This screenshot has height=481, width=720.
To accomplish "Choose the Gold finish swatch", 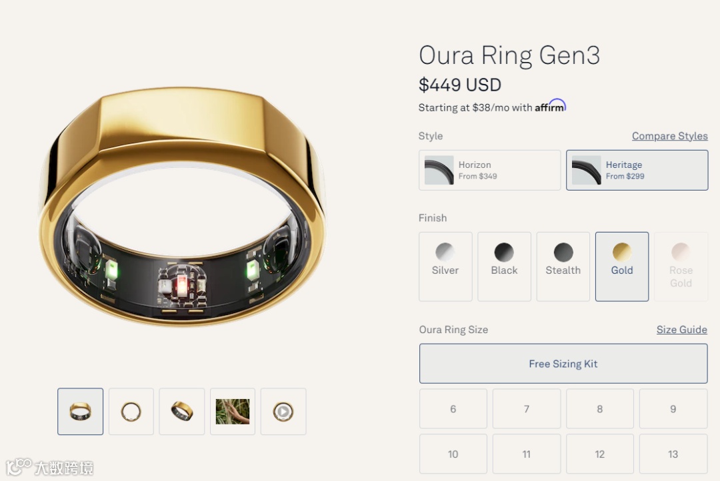I will point(622,266).
